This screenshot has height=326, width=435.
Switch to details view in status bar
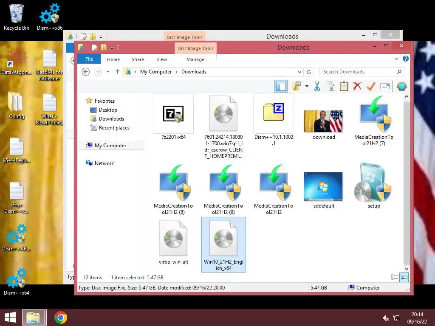(394, 277)
